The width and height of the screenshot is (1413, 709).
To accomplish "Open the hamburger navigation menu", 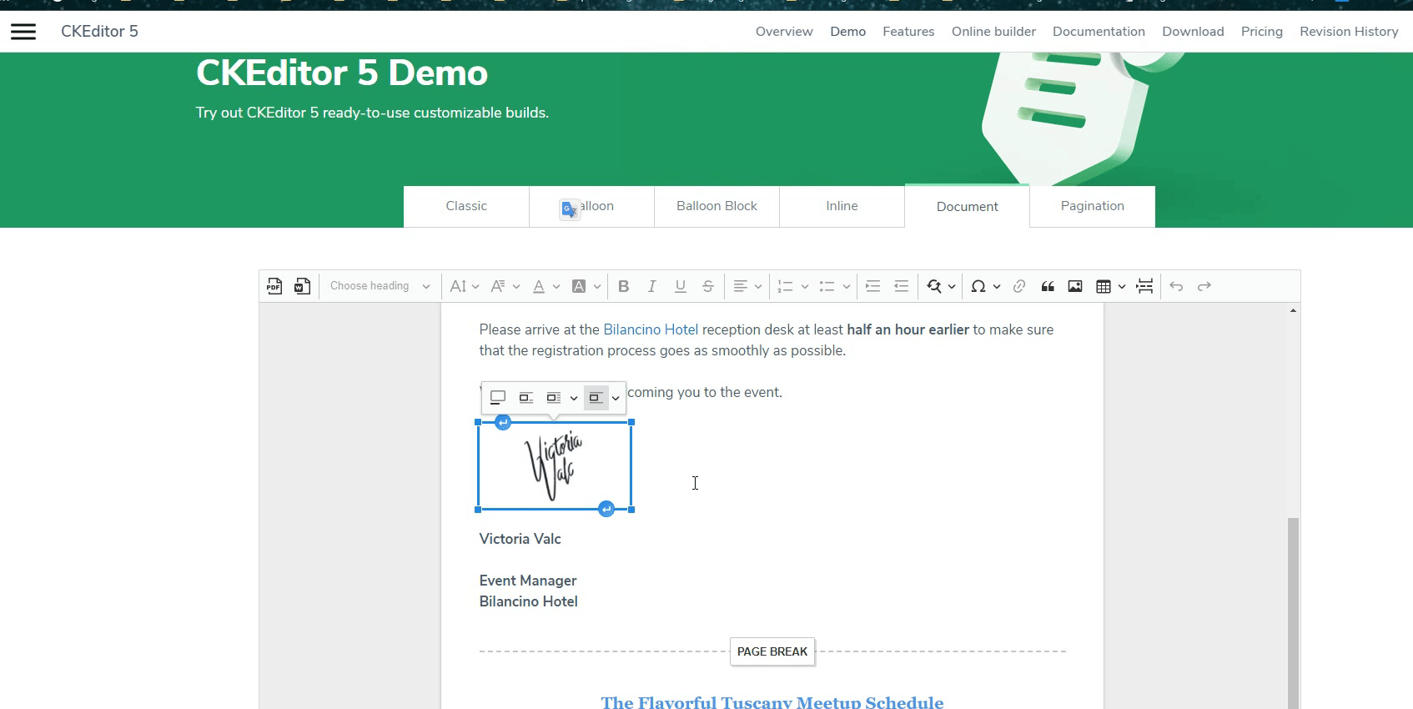I will tap(23, 32).
